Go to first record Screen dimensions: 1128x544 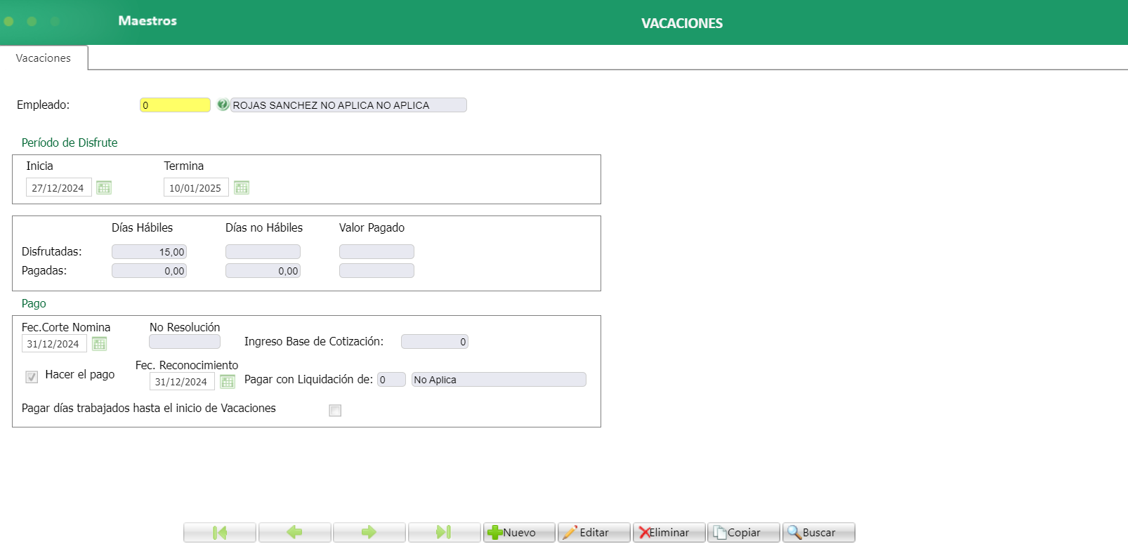[x=220, y=532]
